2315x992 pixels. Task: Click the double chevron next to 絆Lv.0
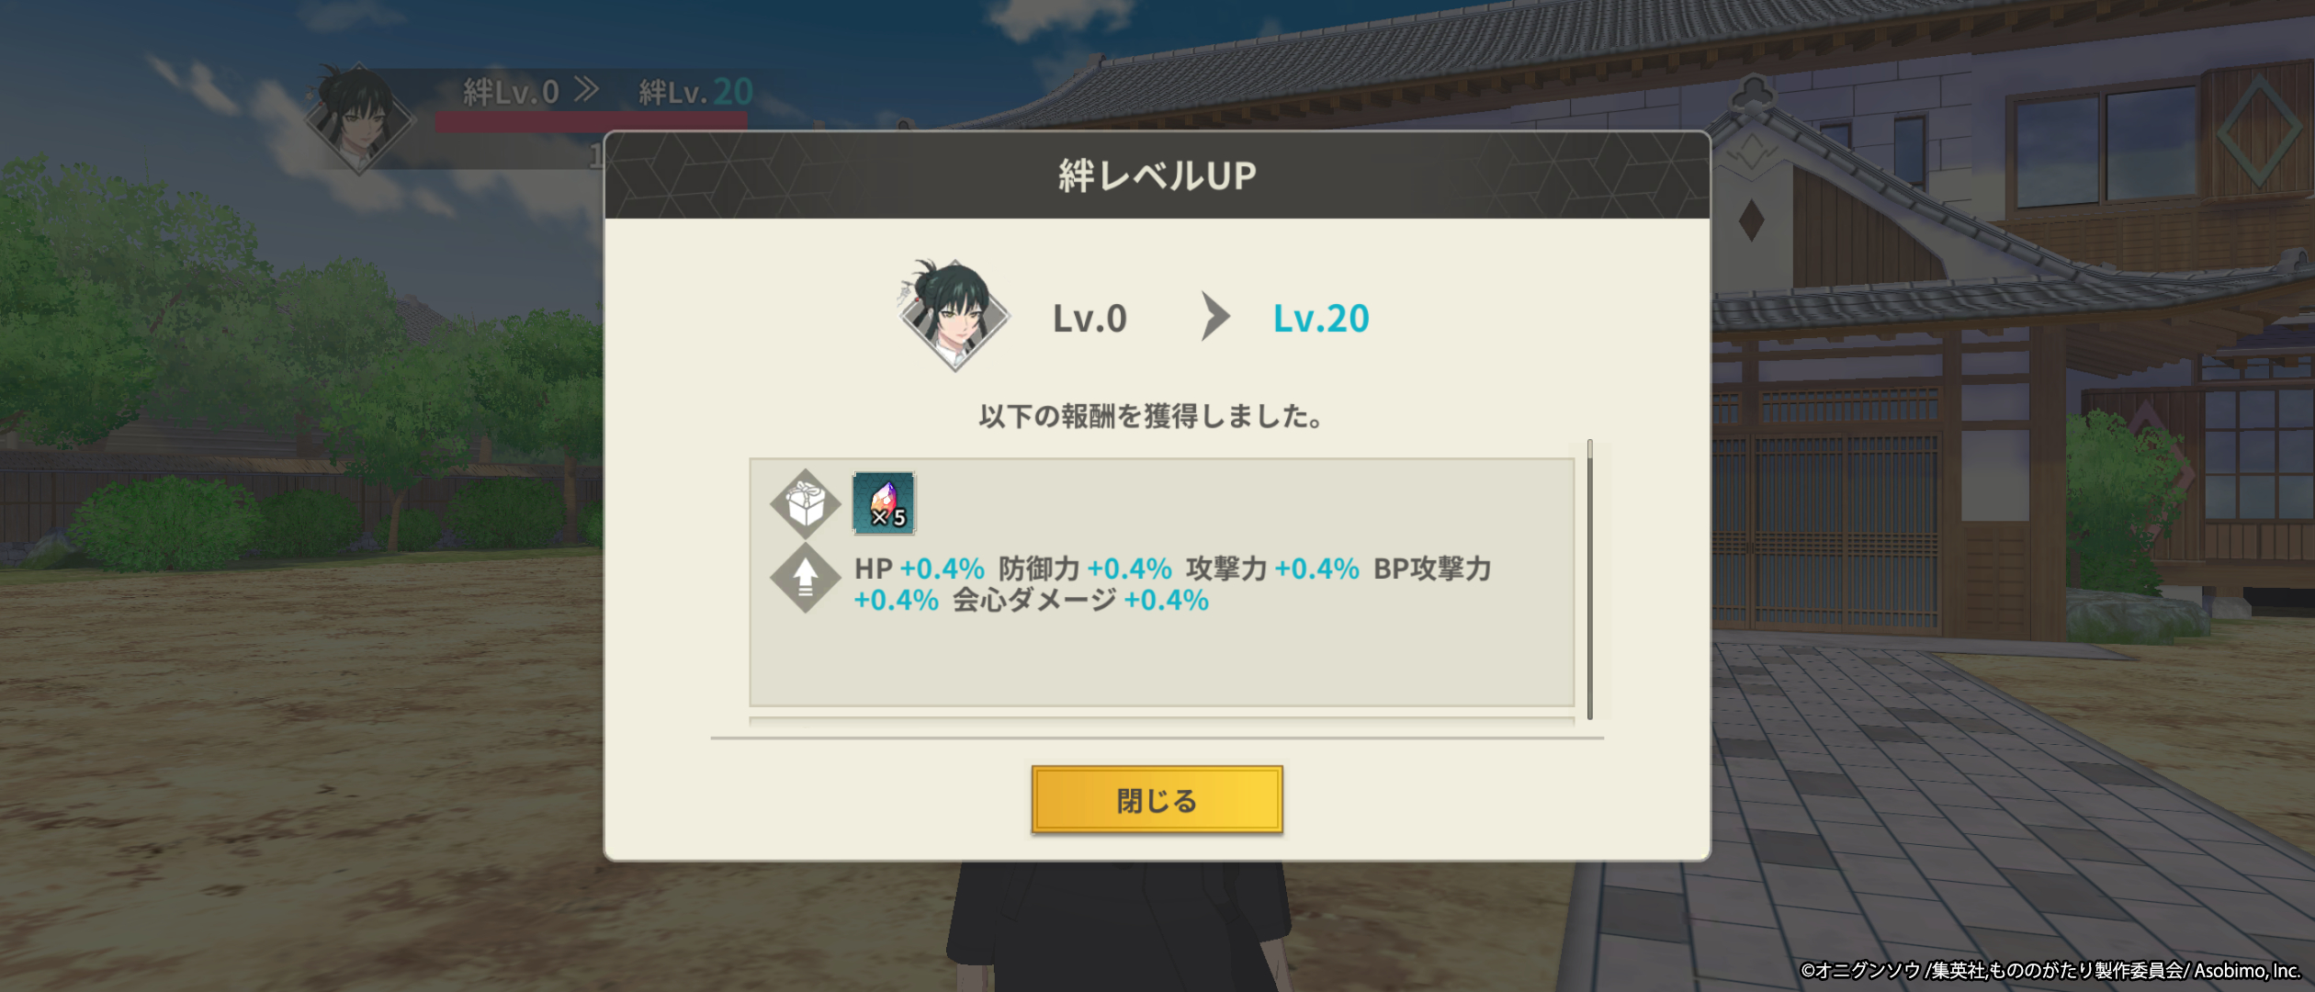587,90
